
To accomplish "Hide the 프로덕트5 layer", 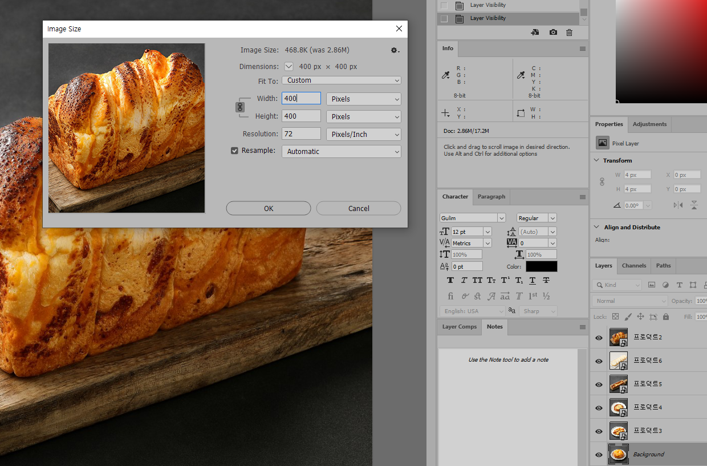I will click(599, 384).
